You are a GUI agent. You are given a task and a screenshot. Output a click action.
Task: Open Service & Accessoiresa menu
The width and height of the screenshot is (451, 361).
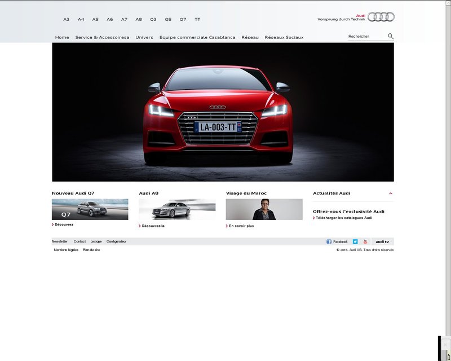(x=102, y=37)
